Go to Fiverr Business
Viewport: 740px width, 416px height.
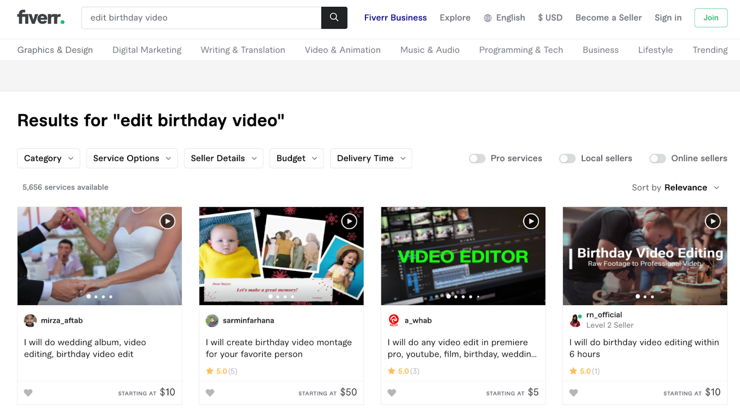pos(395,18)
